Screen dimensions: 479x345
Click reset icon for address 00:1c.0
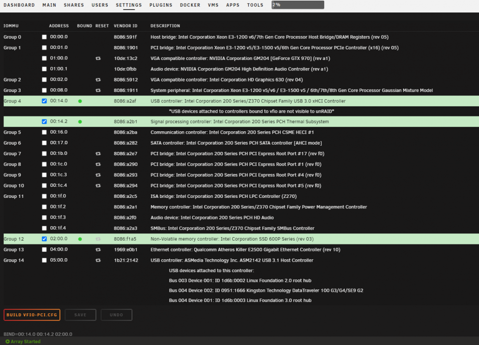tap(98, 164)
